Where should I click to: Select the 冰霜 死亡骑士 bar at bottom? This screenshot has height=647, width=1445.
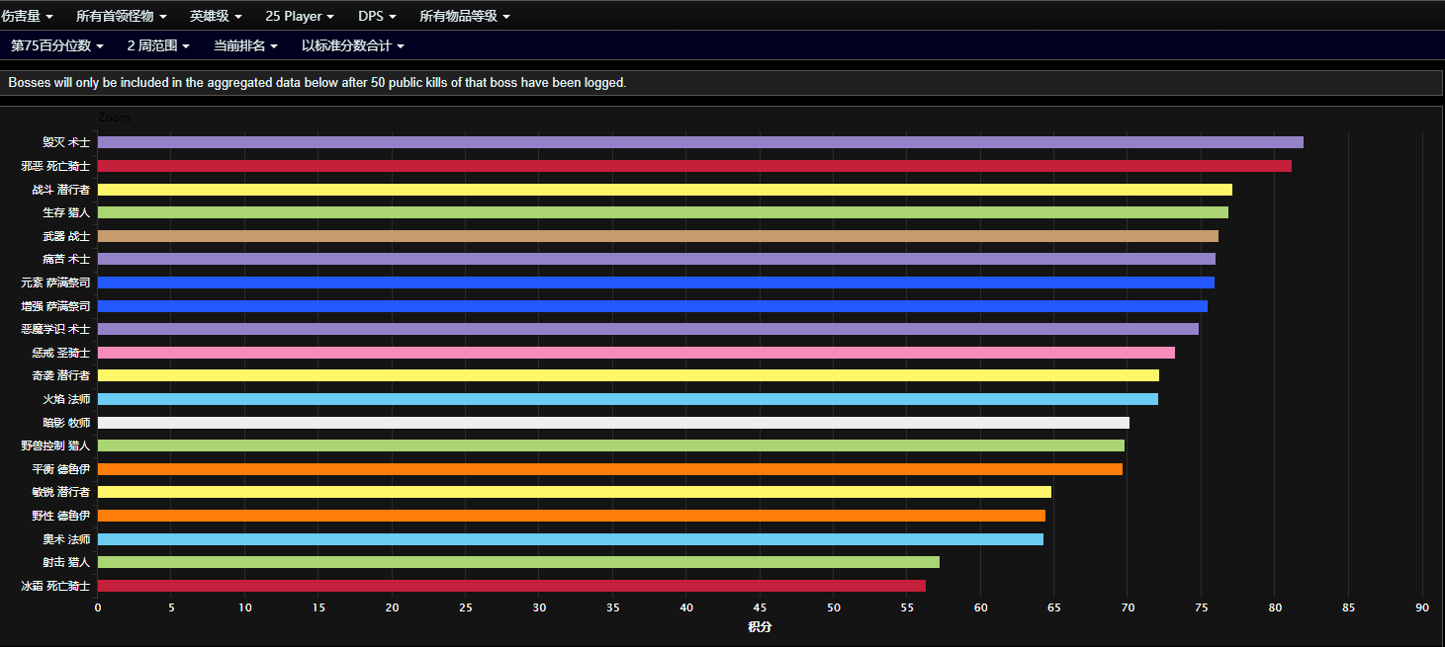tap(510, 586)
